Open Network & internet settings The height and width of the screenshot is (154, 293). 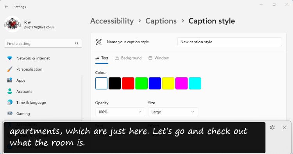click(43, 58)
